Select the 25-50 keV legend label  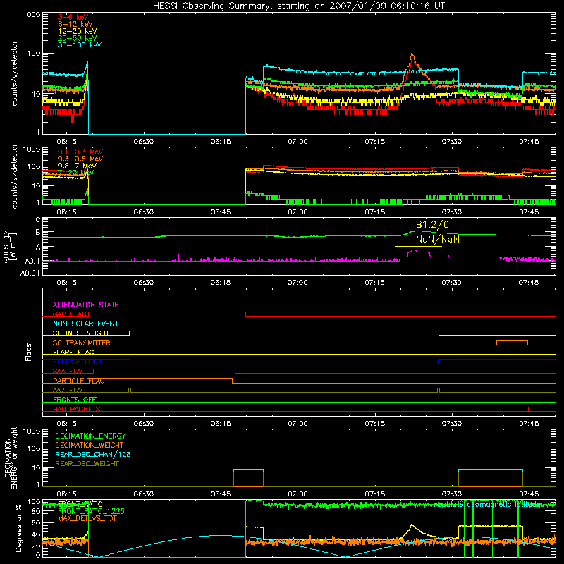(78, 38)
